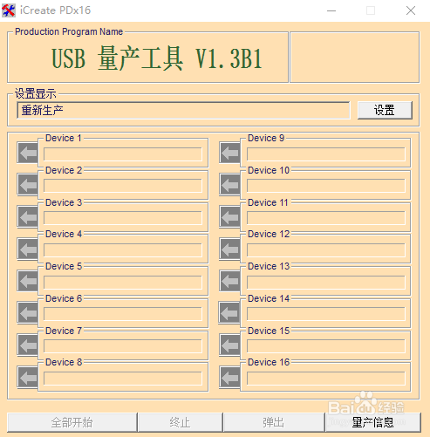Click the 终止 stop button
This screenshot has height=437, width=430.
[181, 422]
